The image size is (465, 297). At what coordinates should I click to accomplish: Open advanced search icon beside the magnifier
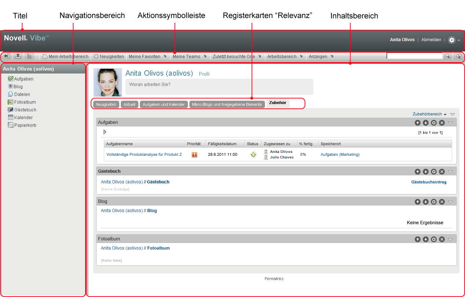(459, 56)
